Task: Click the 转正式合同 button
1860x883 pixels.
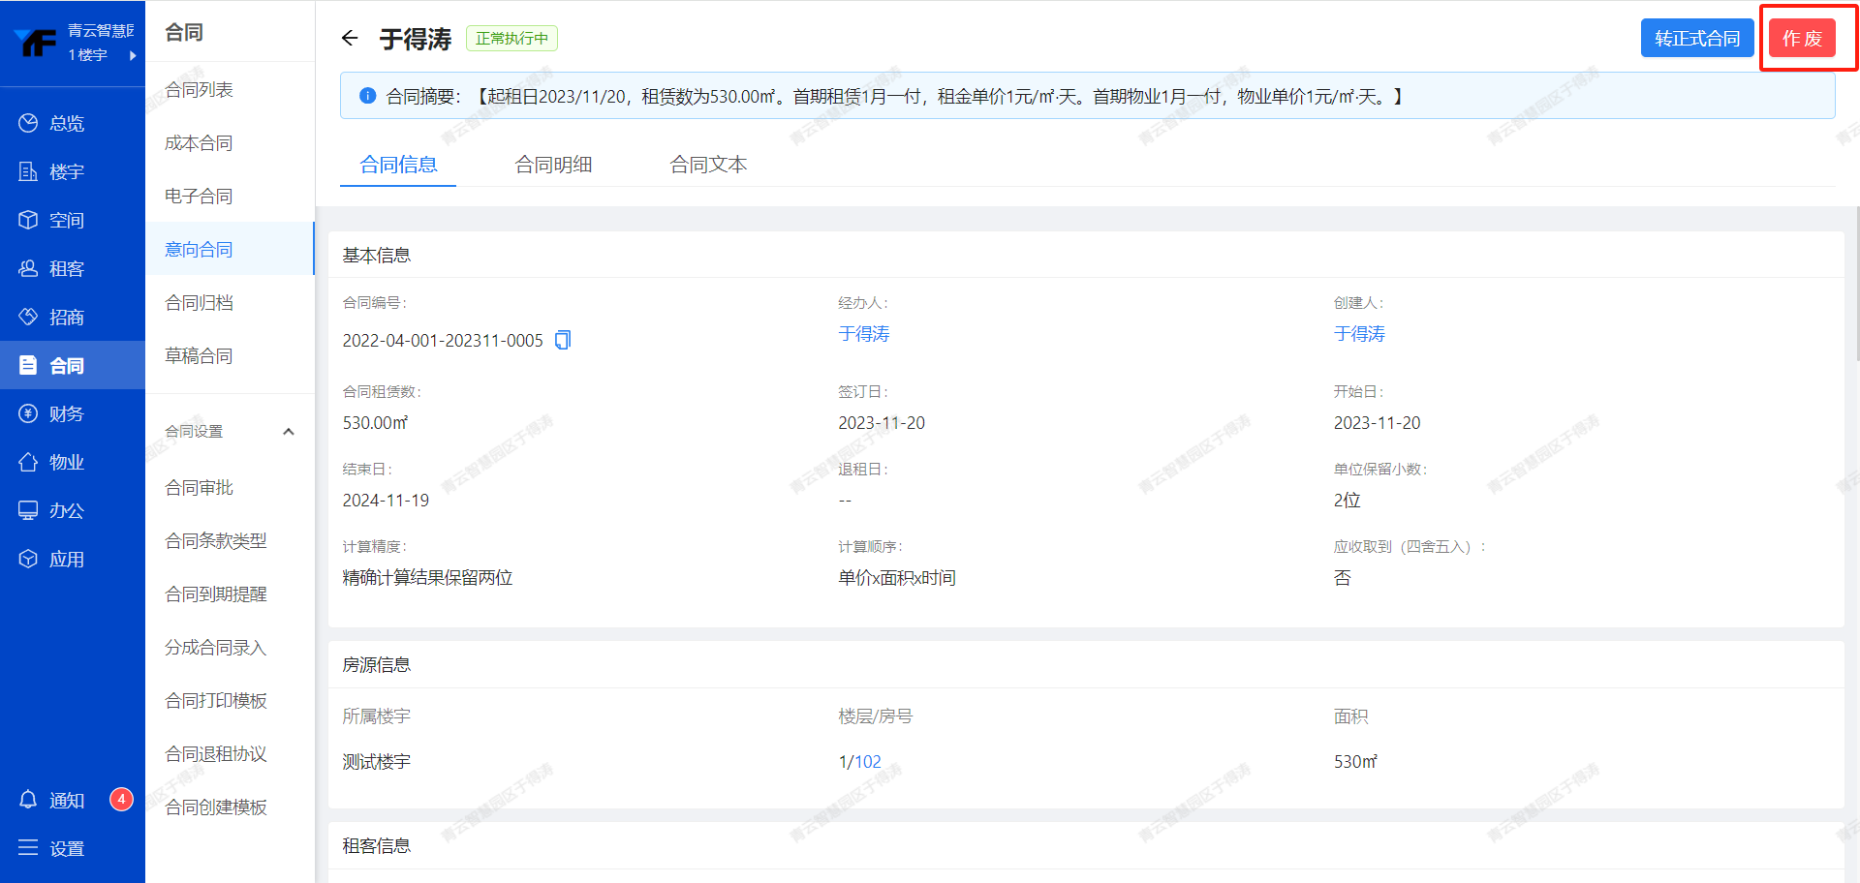Action: tap(1696, 39)
